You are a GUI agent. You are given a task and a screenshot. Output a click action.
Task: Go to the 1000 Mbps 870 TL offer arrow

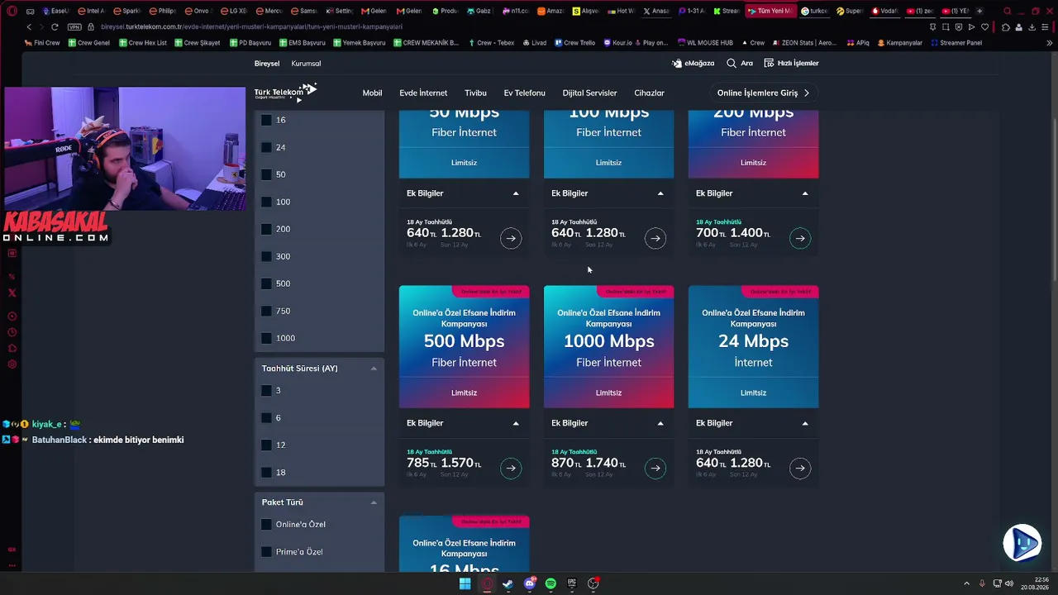655,469
